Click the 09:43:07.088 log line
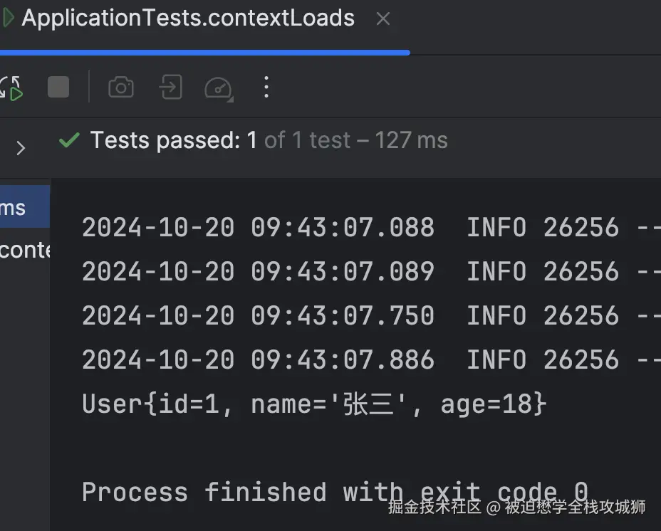Screen dimensions: 661x531 pos(371,228)
